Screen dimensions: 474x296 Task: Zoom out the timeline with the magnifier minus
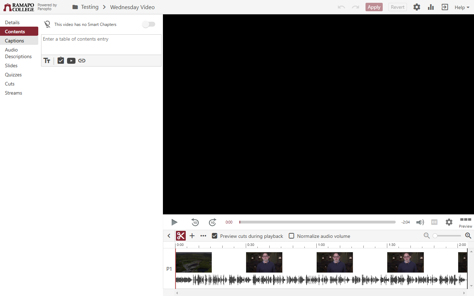click(x=427, y=236)
